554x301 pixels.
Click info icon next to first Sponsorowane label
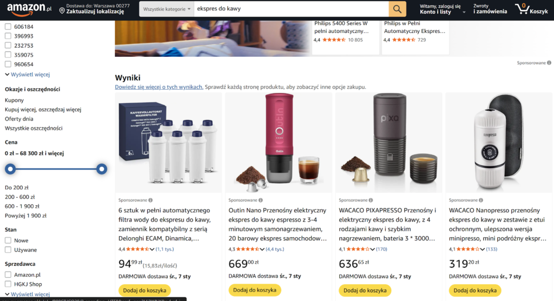150,200
